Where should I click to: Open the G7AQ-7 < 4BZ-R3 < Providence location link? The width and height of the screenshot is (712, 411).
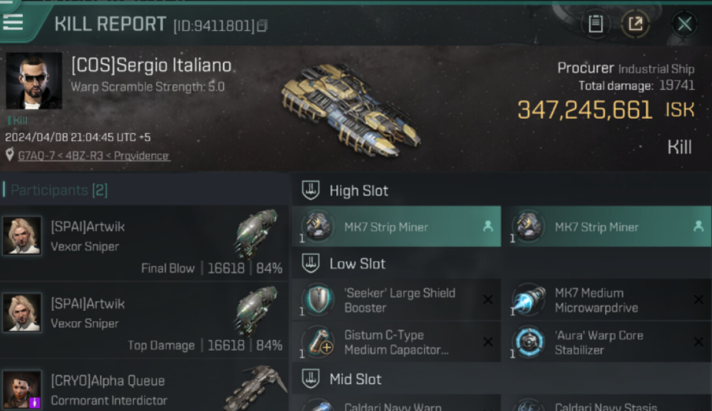(x=93, y=156)
